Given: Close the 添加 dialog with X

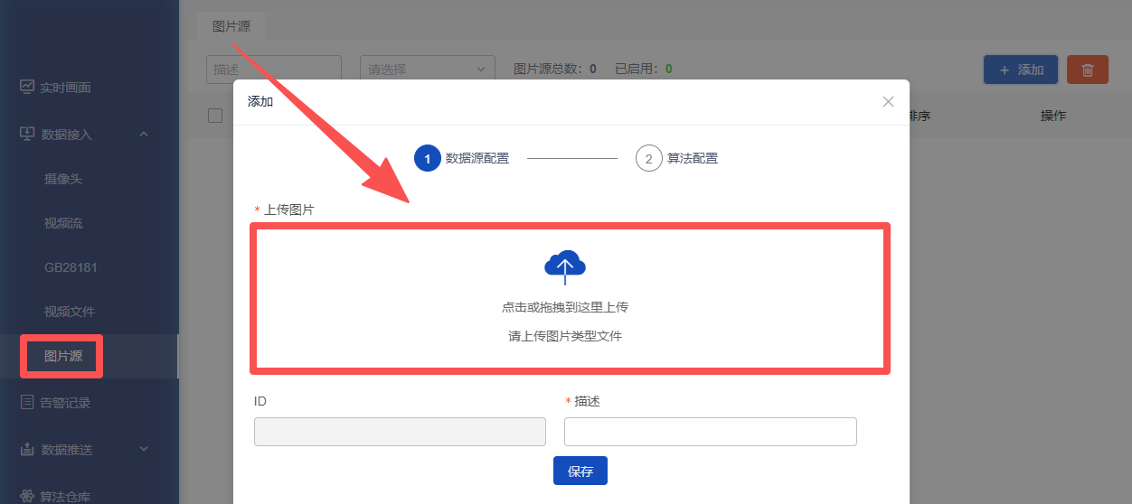Looking at the screenshot, I should click(888, 101).
